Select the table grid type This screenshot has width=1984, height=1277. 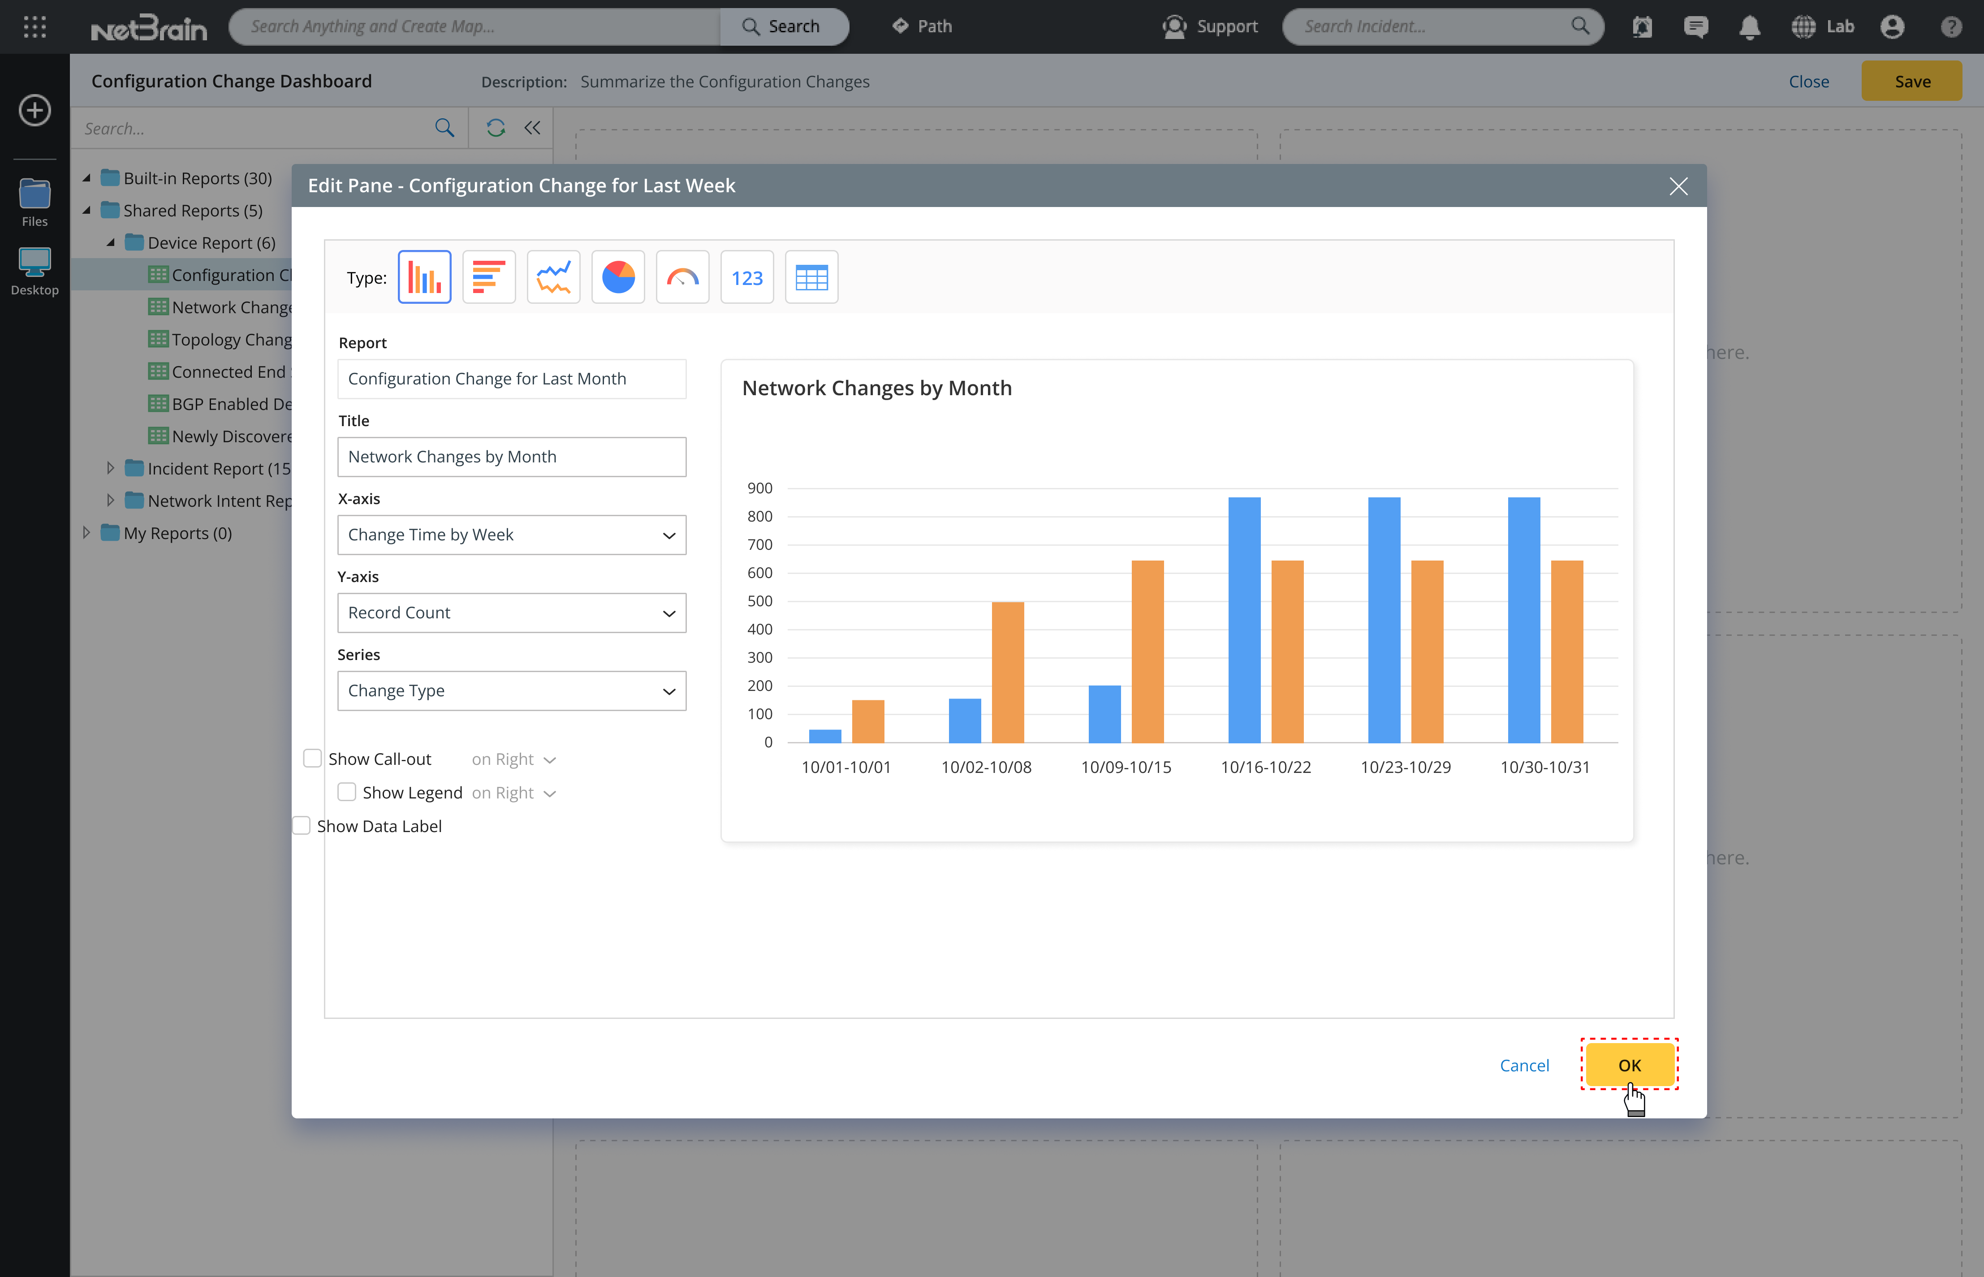click(811, 277)
